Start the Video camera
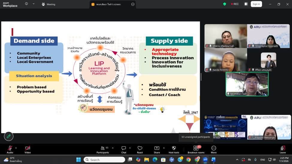The height and width of the screenshot is (164, 292). click(28, 149)
